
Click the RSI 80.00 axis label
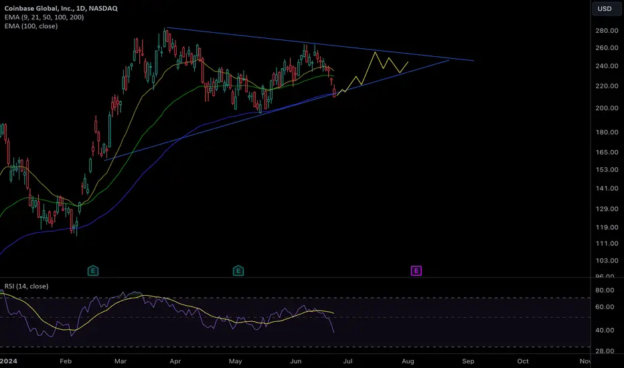click(x=605, y=290)
